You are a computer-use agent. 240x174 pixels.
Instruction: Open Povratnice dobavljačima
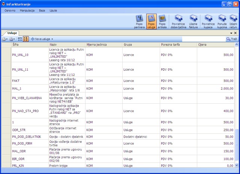[x=178, y=21]
